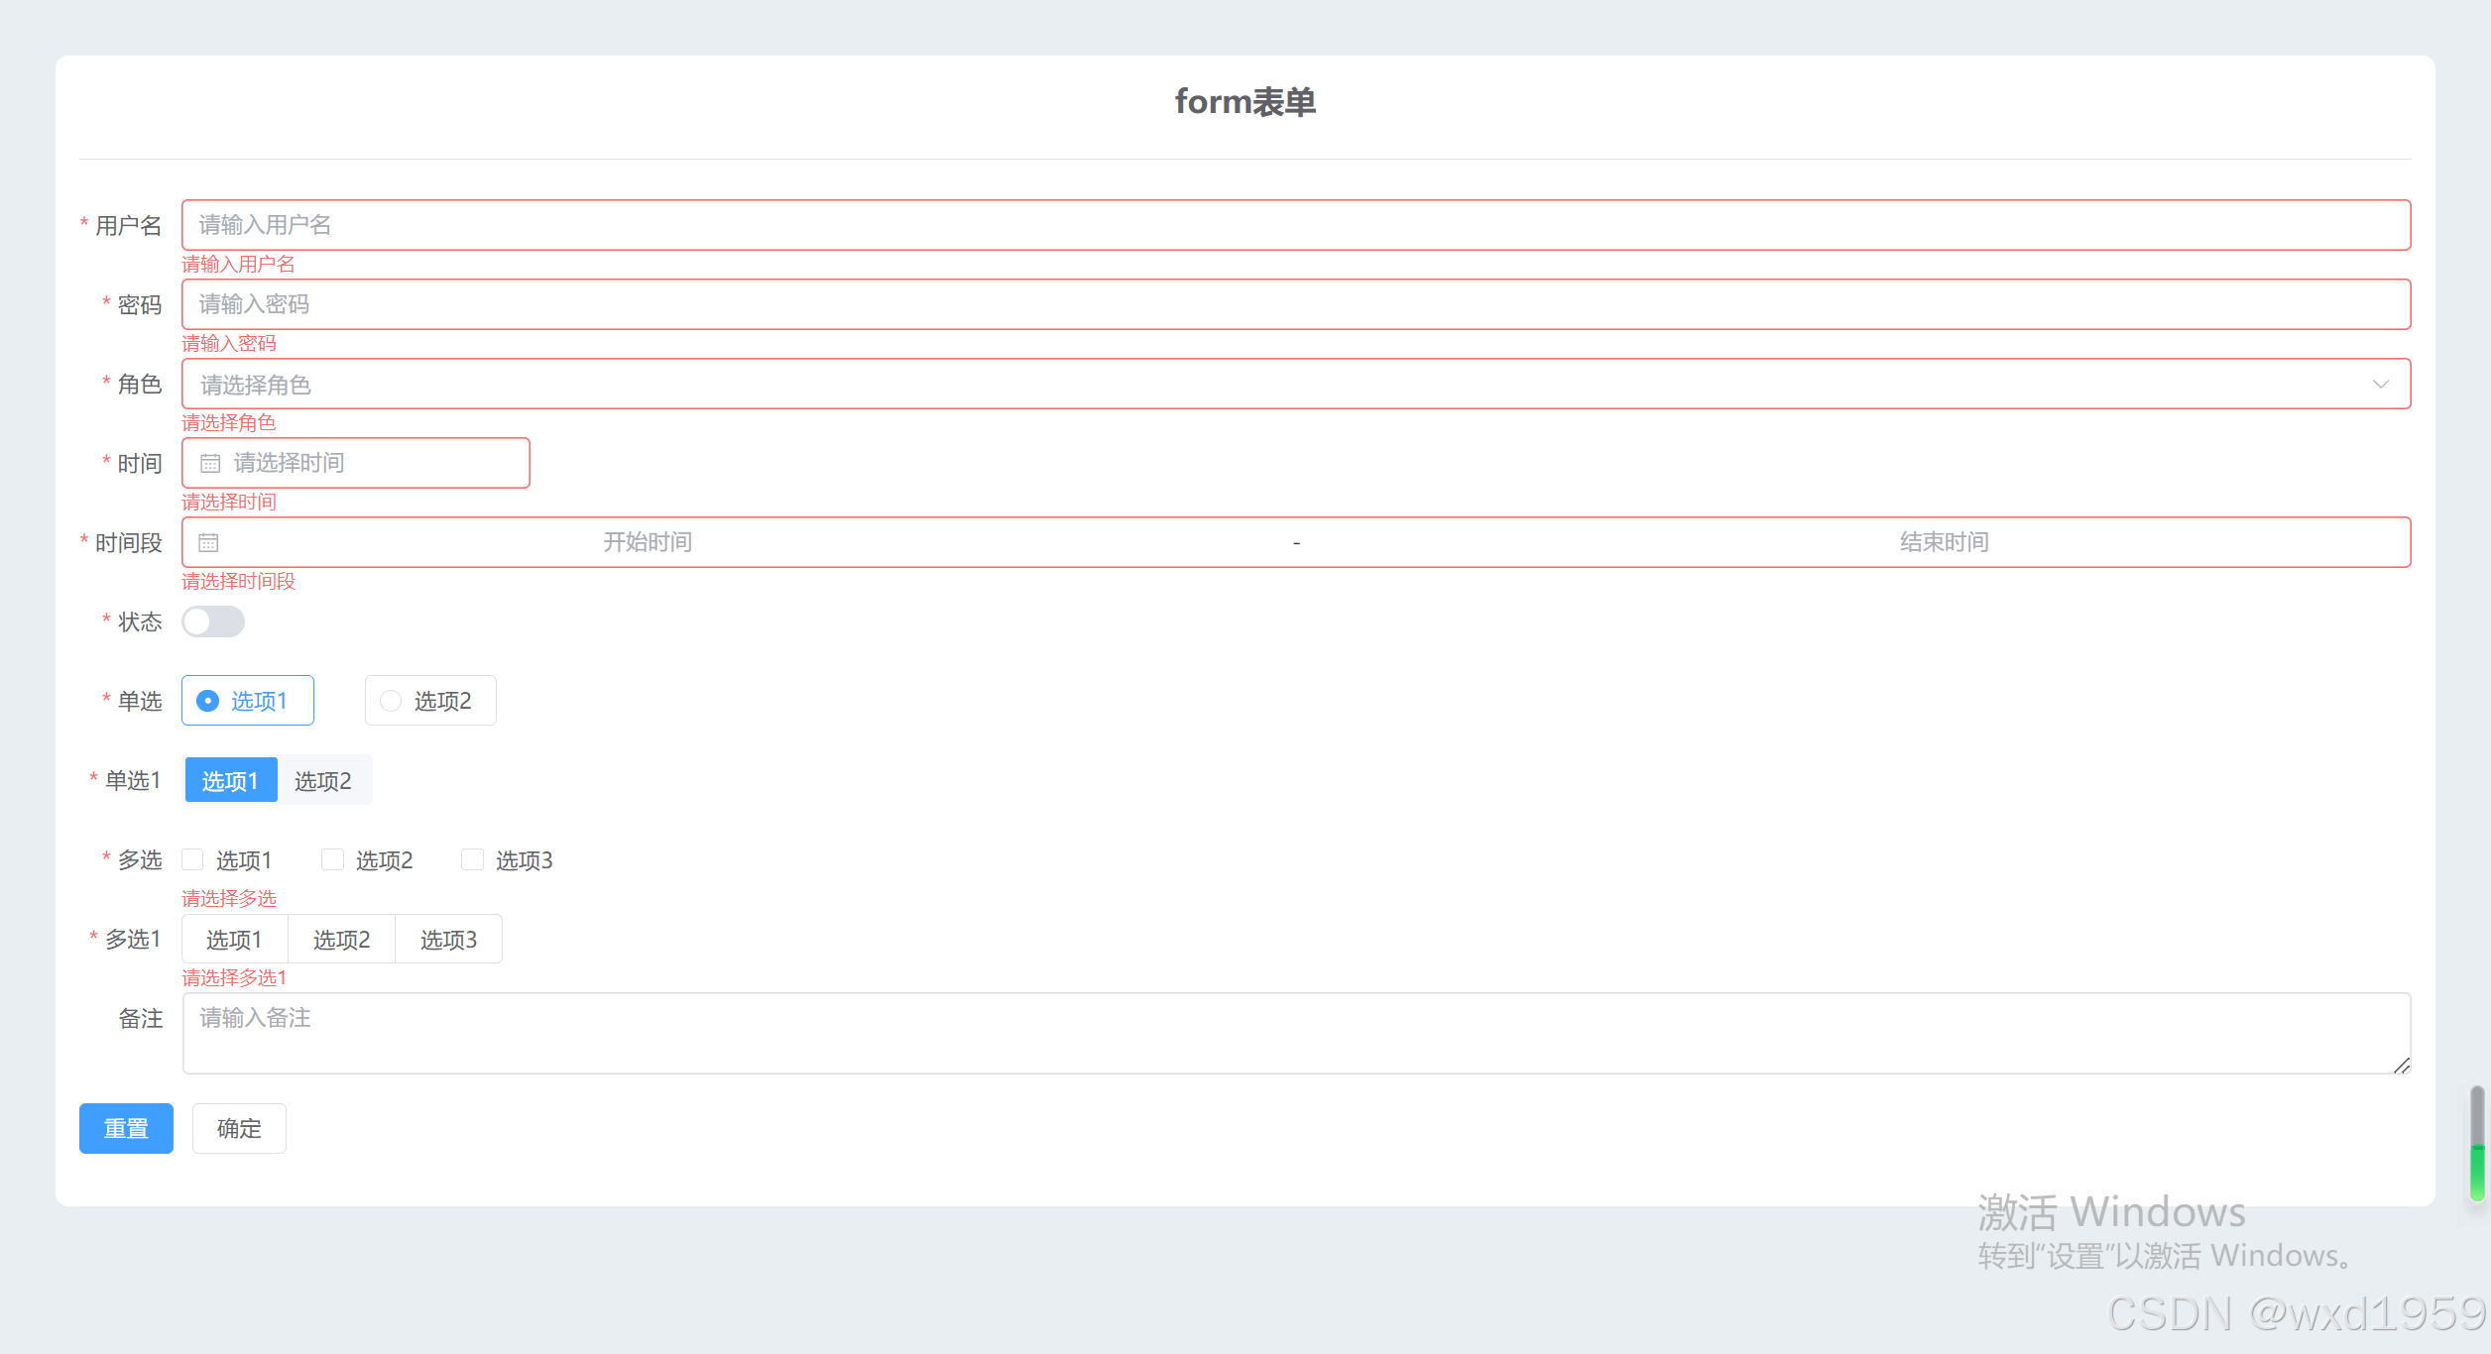Open the 开始时间 start date picker

pyautogui.click(x=648, y=542)
